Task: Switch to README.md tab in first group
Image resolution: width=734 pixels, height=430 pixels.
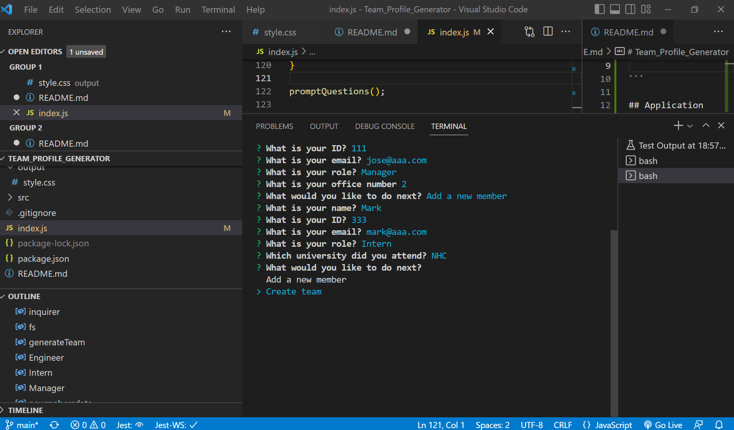Action: (x=372, y=32)
